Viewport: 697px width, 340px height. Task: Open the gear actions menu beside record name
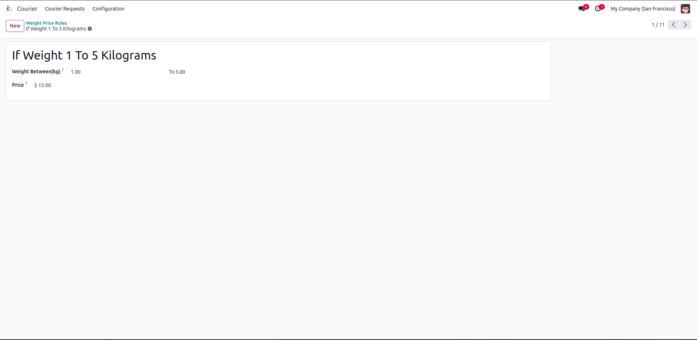coord(90,29)
